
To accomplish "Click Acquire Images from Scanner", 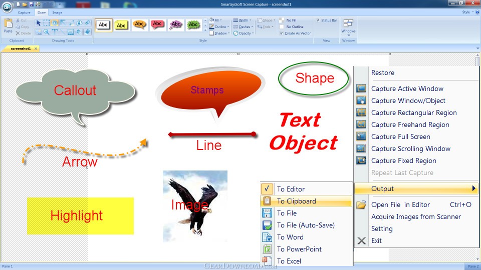I will click(416, 216).
